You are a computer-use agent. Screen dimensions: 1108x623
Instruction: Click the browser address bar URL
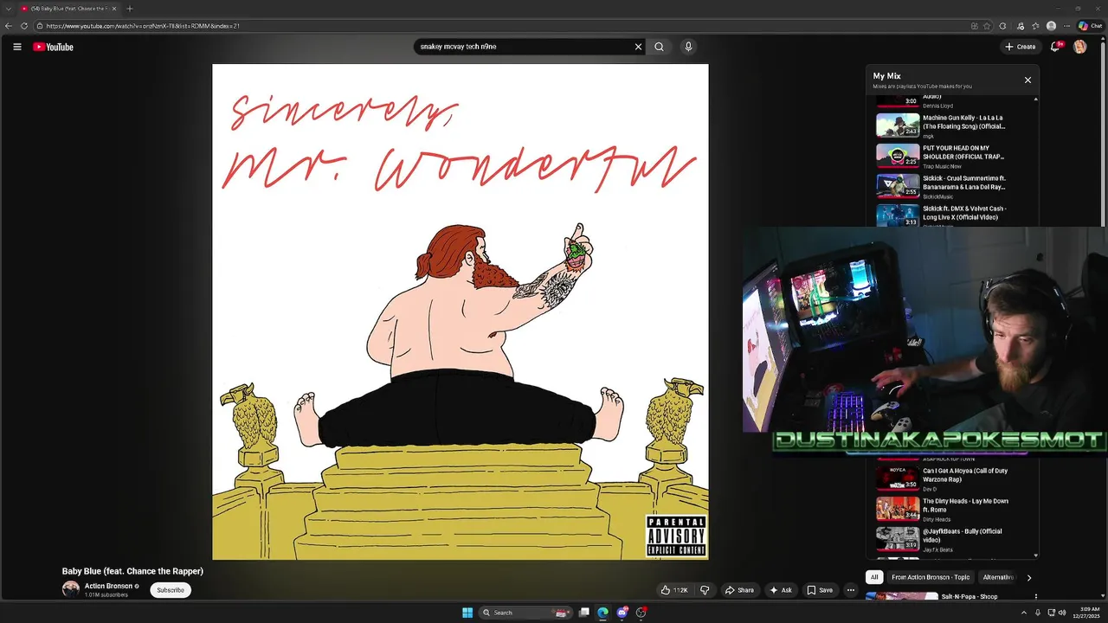click(143, 26)
